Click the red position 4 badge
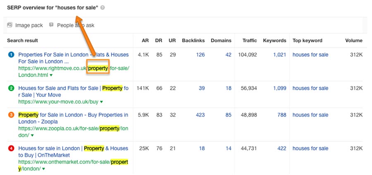The image size is (372, 175). [12, 149]
